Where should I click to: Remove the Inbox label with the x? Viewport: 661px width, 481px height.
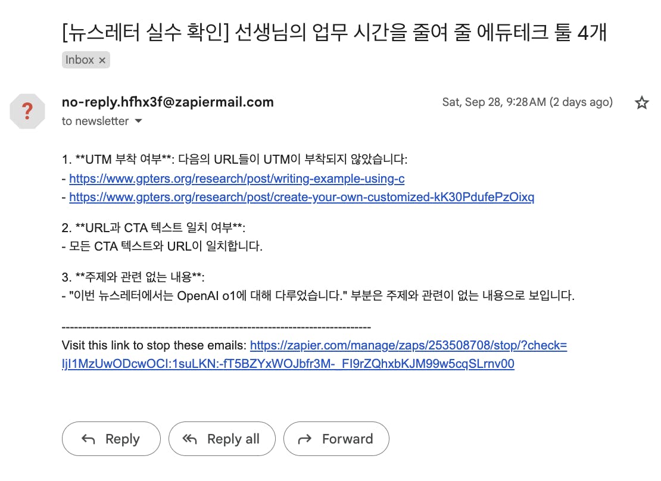point(102,60)
